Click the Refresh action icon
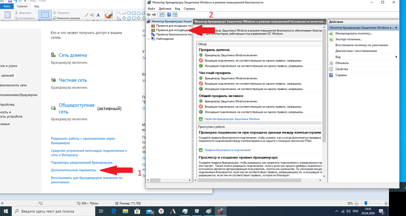This screenshot has height=216, width=406. click(x=331, y=63)
